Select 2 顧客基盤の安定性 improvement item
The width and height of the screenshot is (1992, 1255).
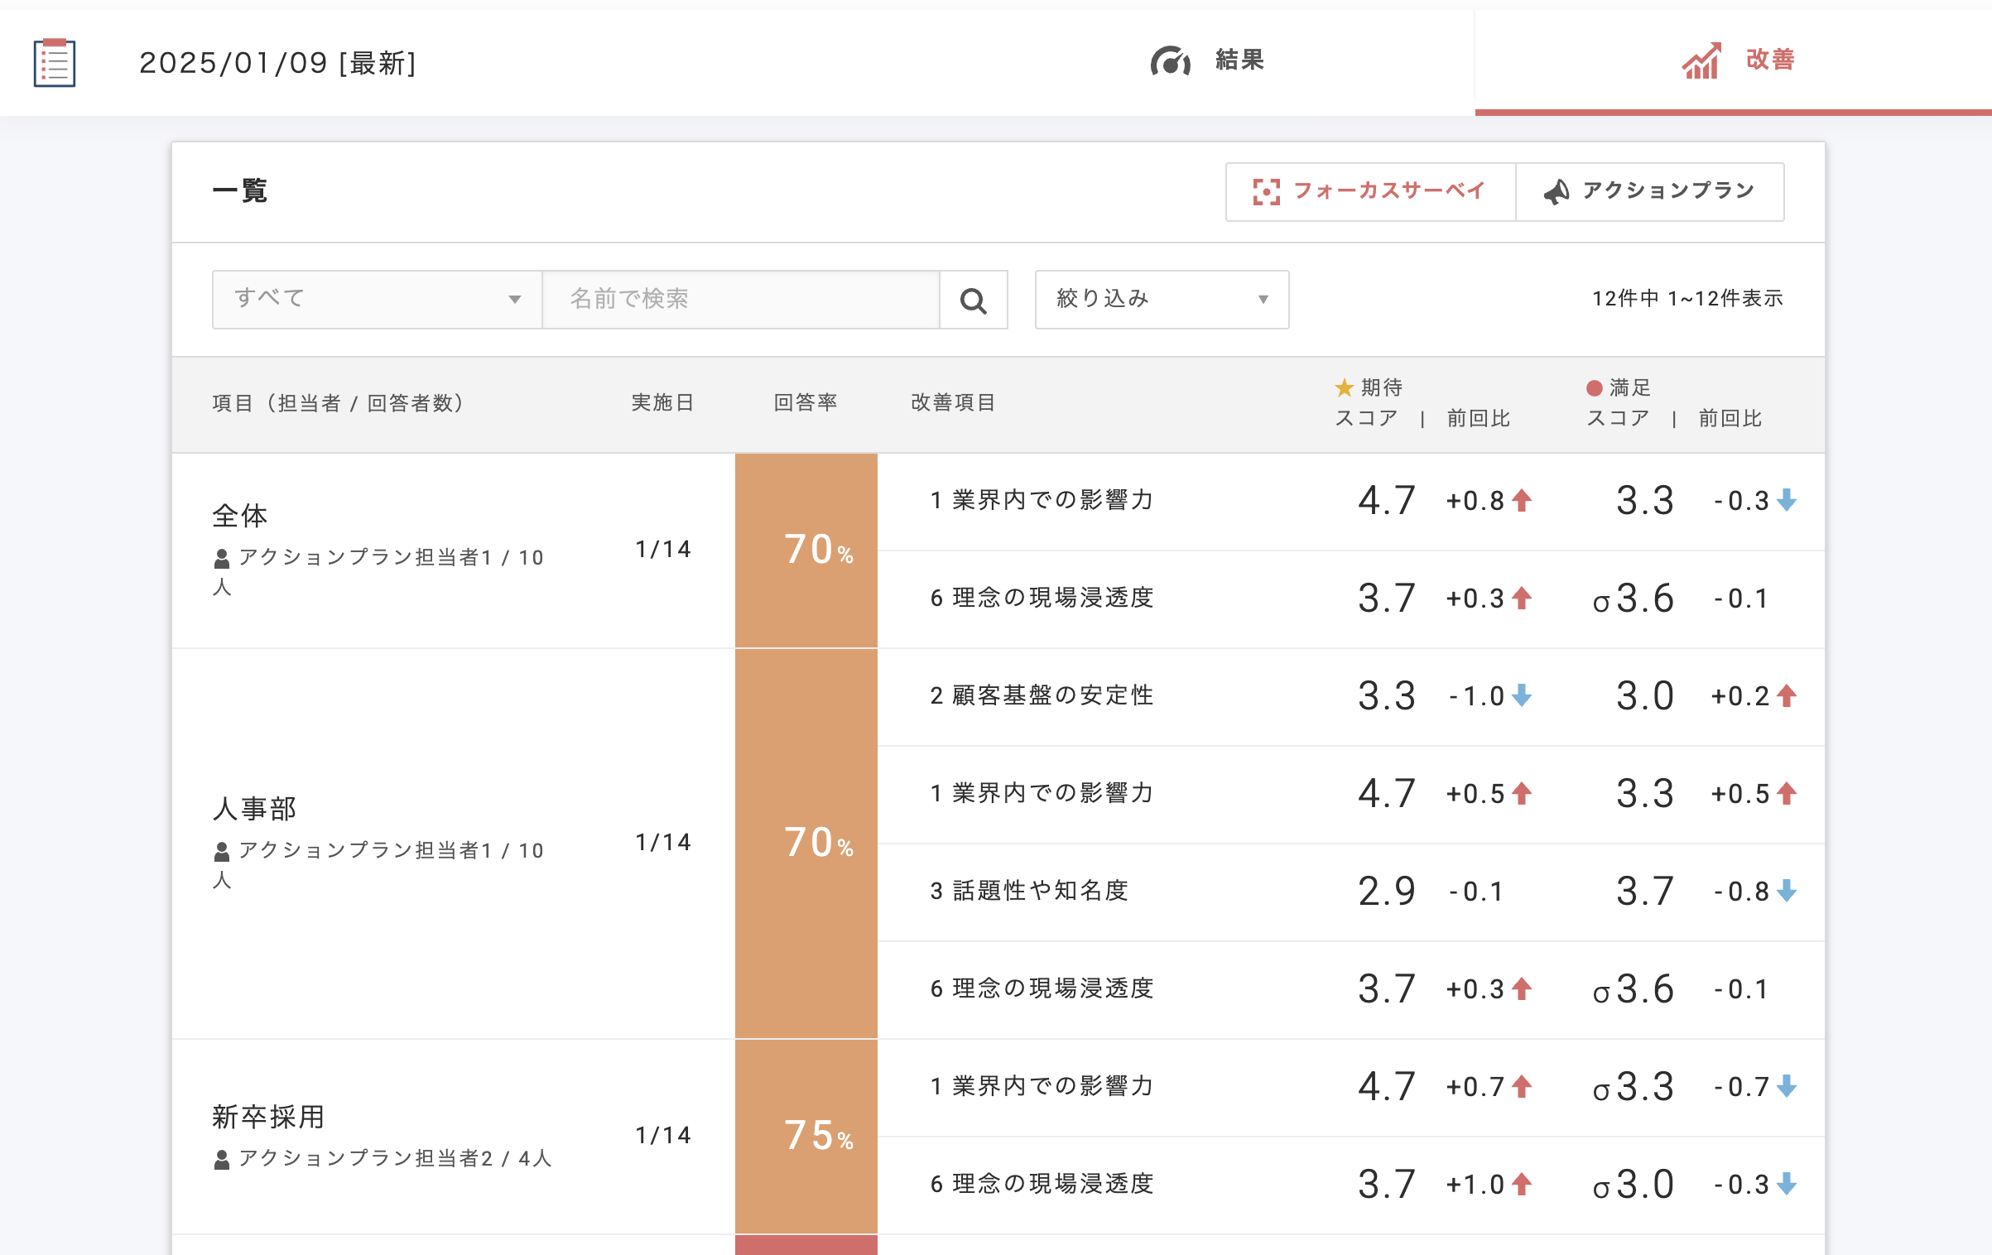(x=1041, y=695)
